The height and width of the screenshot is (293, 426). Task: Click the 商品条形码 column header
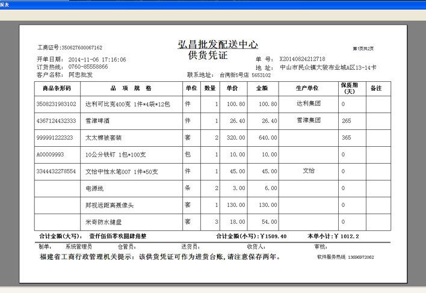pos(57,88)
